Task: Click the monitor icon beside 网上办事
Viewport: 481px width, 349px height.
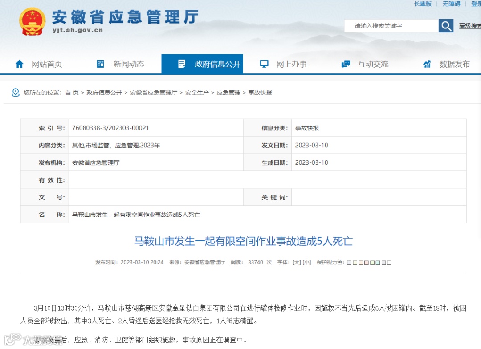Action: 264,64
